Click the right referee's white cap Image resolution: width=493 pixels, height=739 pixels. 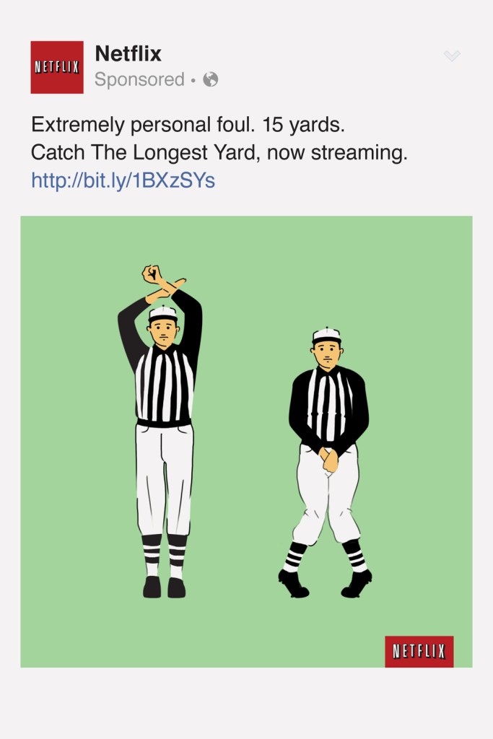pyautogui.click(x=326, y=335)
